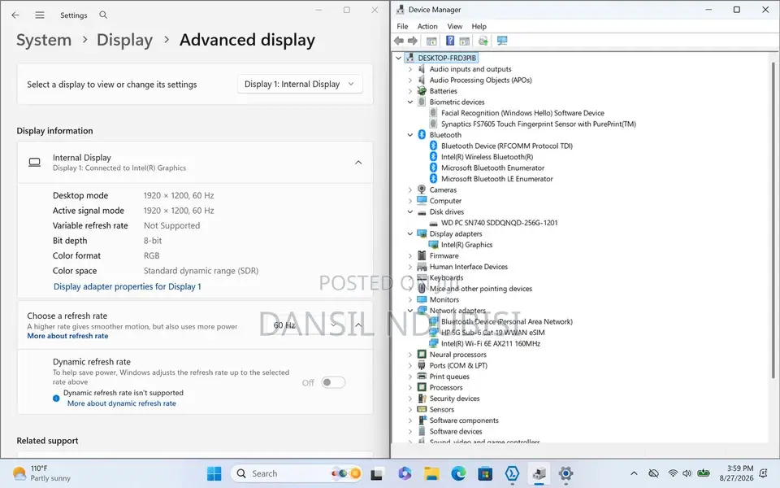
Task: Select the Neural processors node
Action: click(457, 355)
